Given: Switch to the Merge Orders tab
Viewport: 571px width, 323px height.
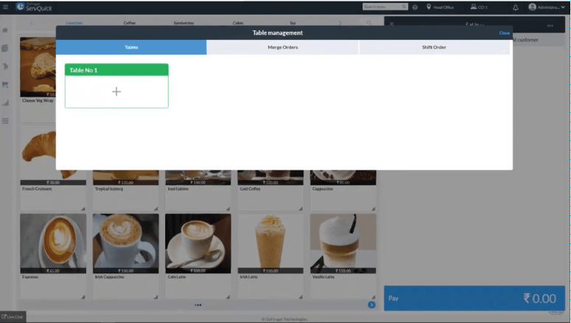Looking at the screenshot, I should (x=283, y=47).
